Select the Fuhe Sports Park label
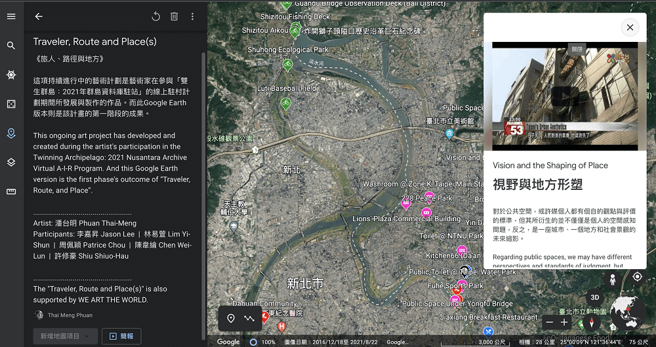 [455, 286]
